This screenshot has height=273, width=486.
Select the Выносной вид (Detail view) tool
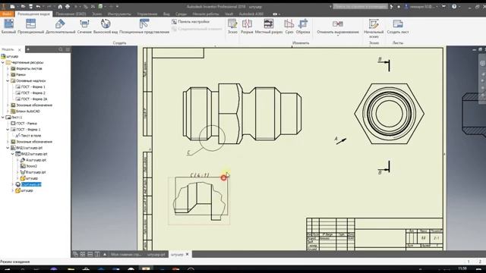pyautogui.click(x=106, y=26)
